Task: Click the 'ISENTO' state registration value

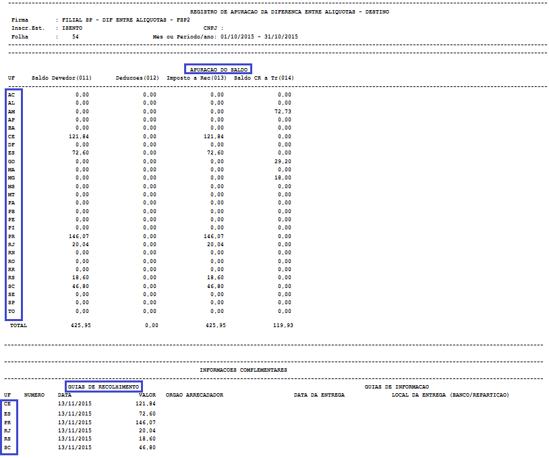Action: pyautogui.click(x=72, y=28)
